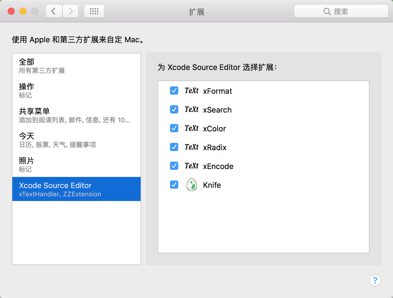The width and height of the screenshot is (393, 298).
Task: Turn off the xRadix extension
Action: click(174, 147)
